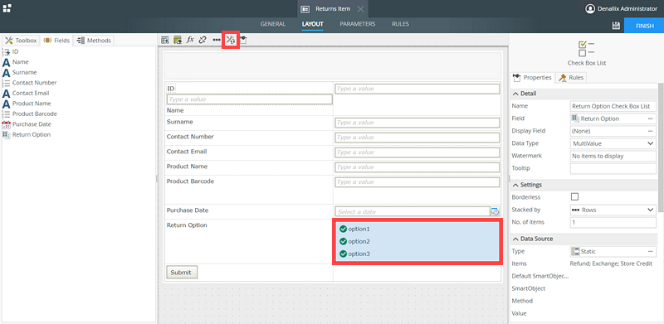
Task: Switch to the PARAMETERS tab
Action: (x=358, y=24)
